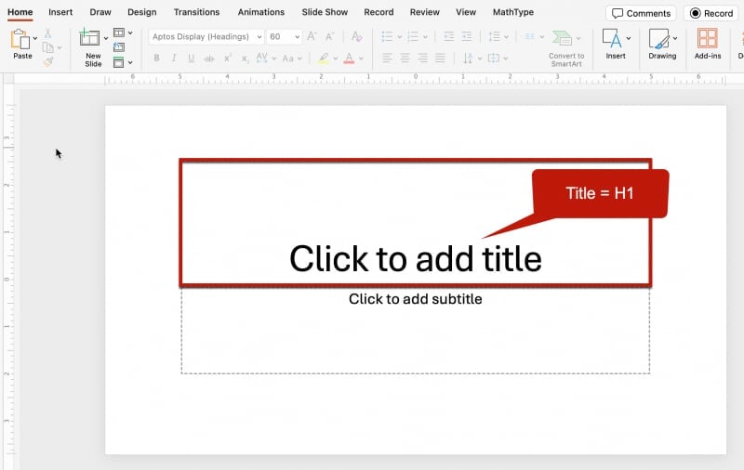Click the text direction icon
The image size is (744, 470).
coord(469,59)
